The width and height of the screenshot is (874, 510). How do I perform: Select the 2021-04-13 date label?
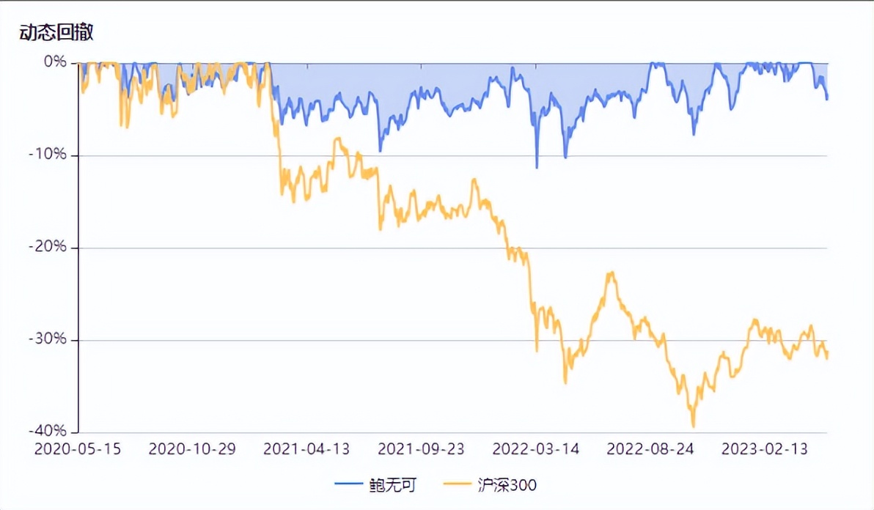click(306, 449)
